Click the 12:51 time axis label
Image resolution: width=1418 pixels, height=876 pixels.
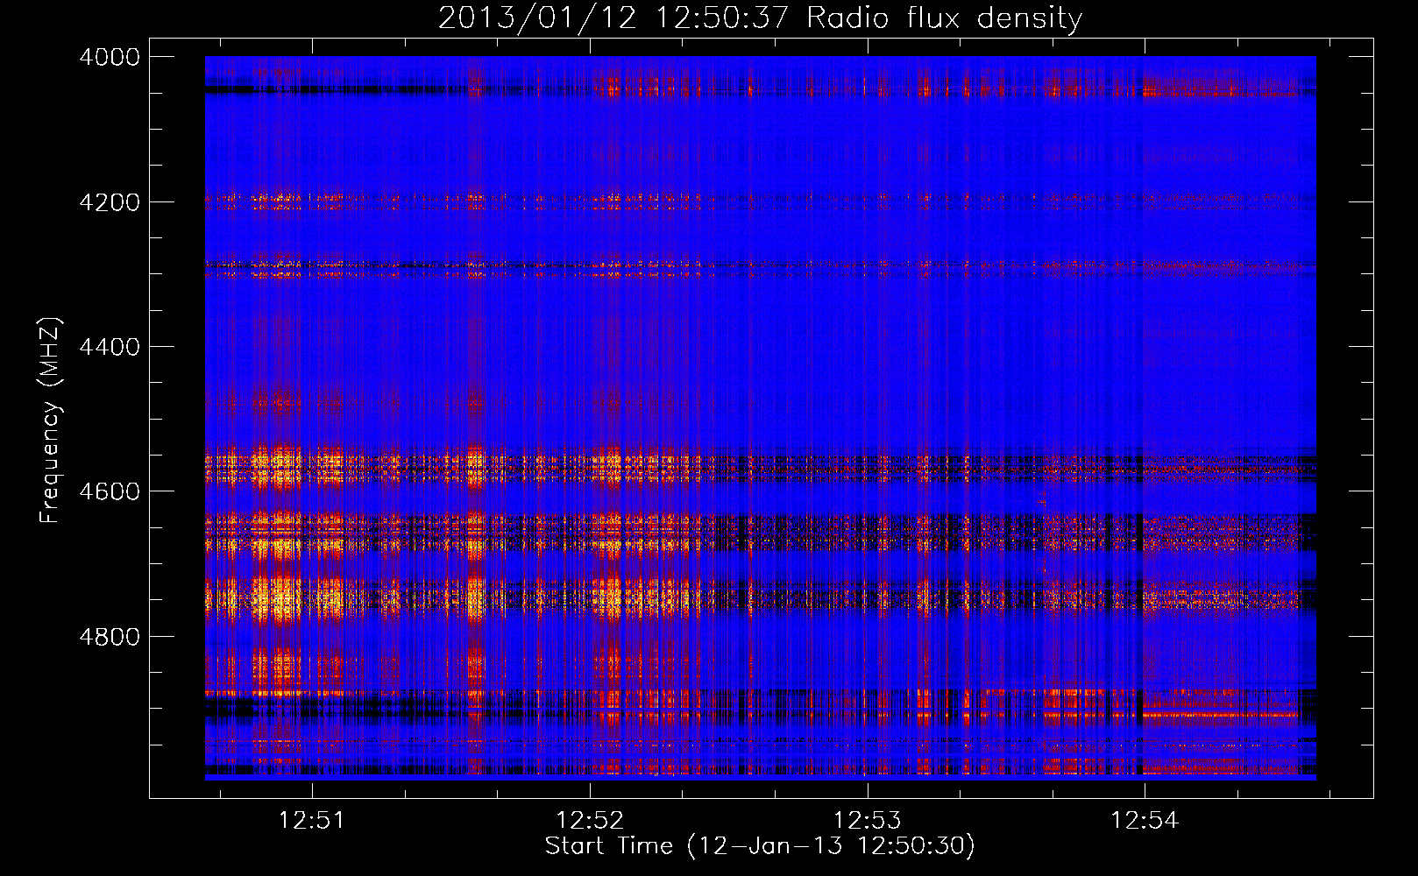click(312, 820)
